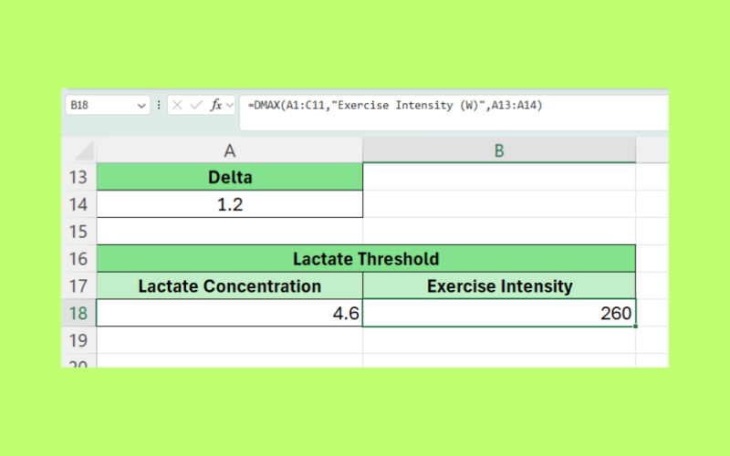730x456 pixels.
Task: Click inside the Name Box showing B18
Action: [100, 106]
